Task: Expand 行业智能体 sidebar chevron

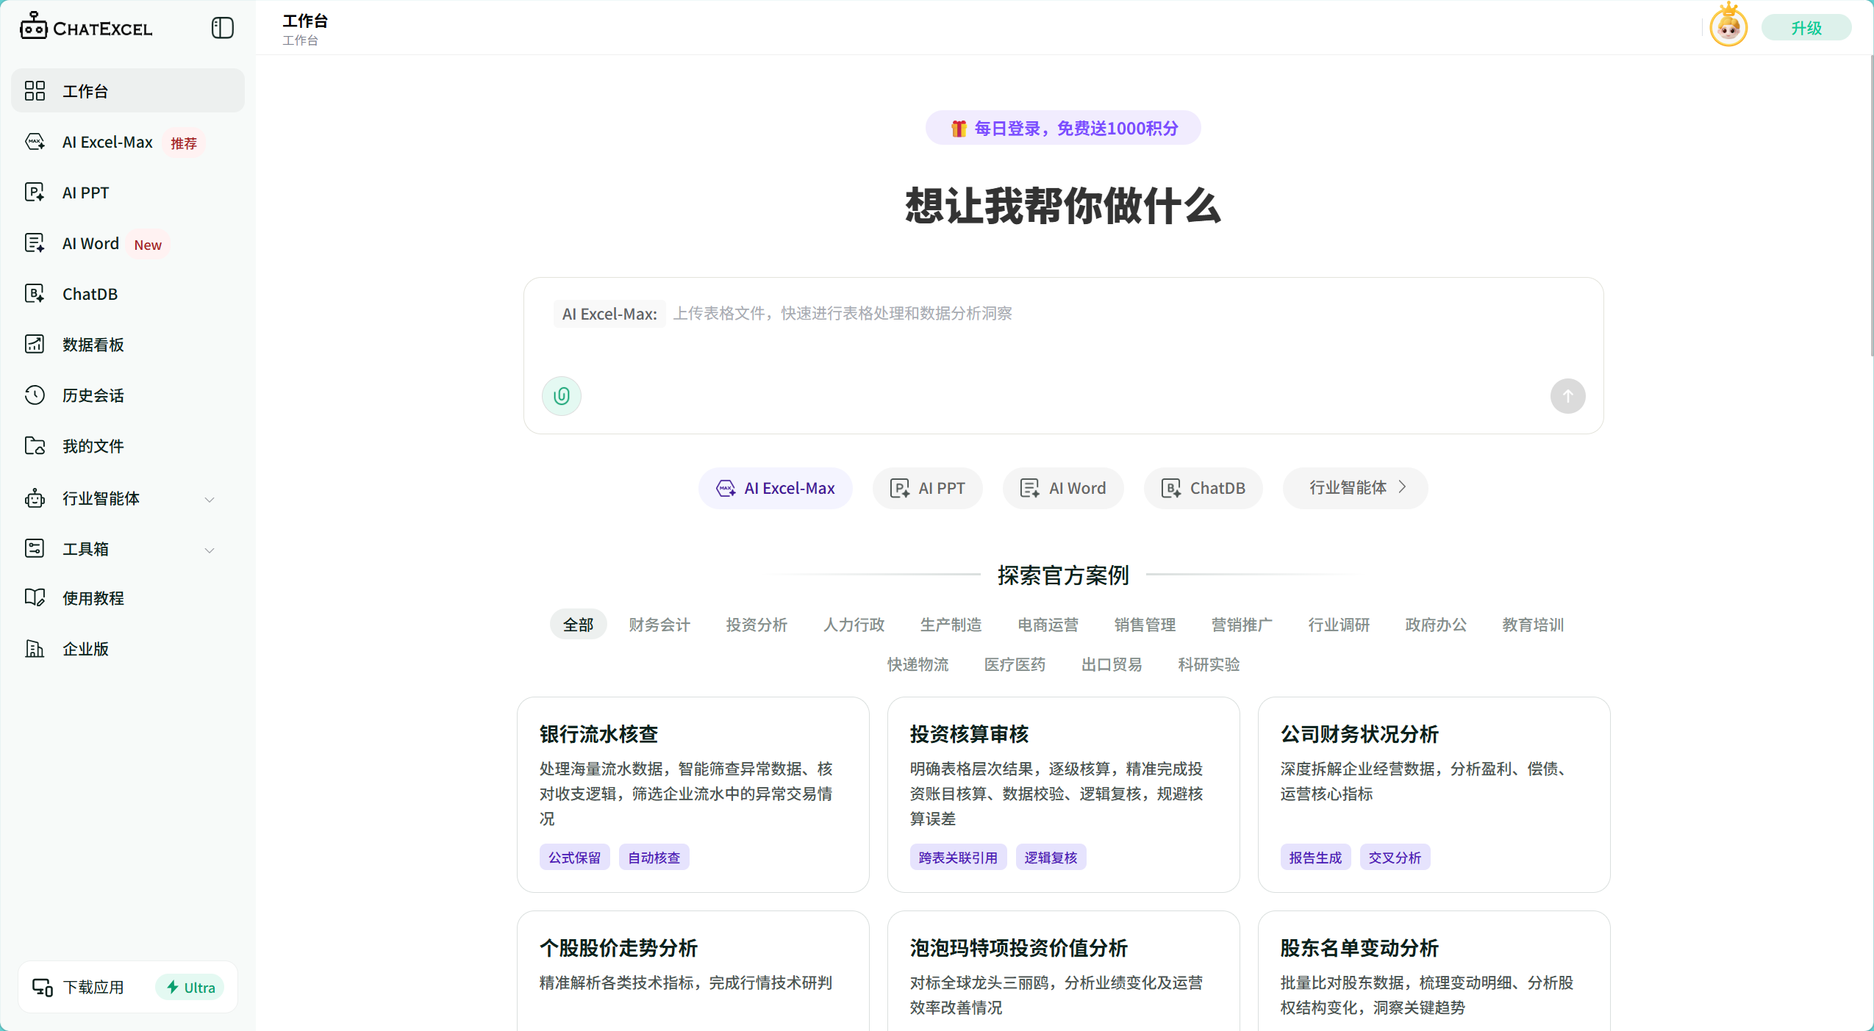Action: (x=210, y=500)
